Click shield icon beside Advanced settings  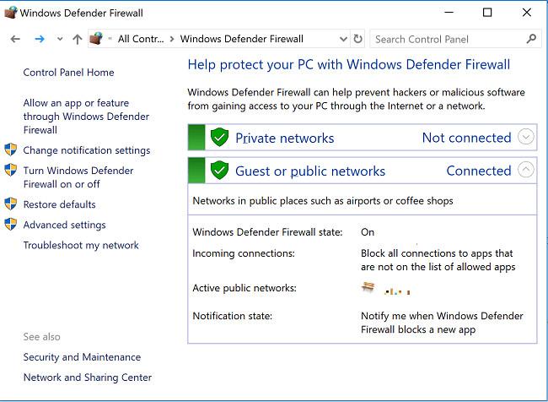[x=10, y=224]
